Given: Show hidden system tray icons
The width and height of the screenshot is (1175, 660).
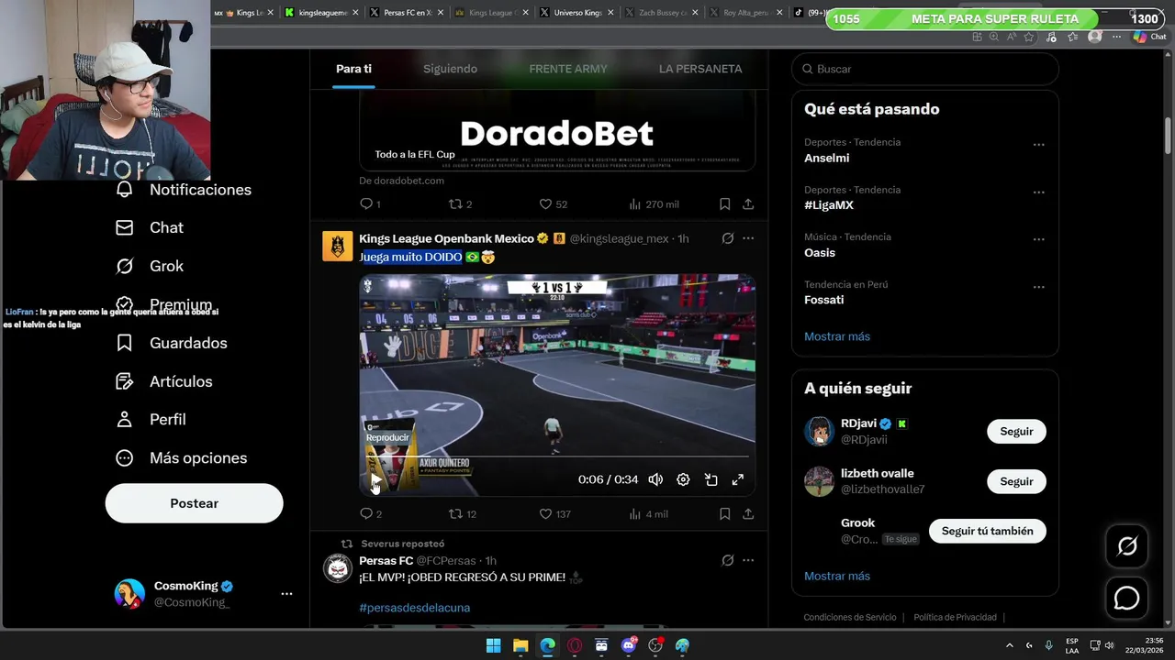Looking at the screenshot, I should click(1010, 645).
